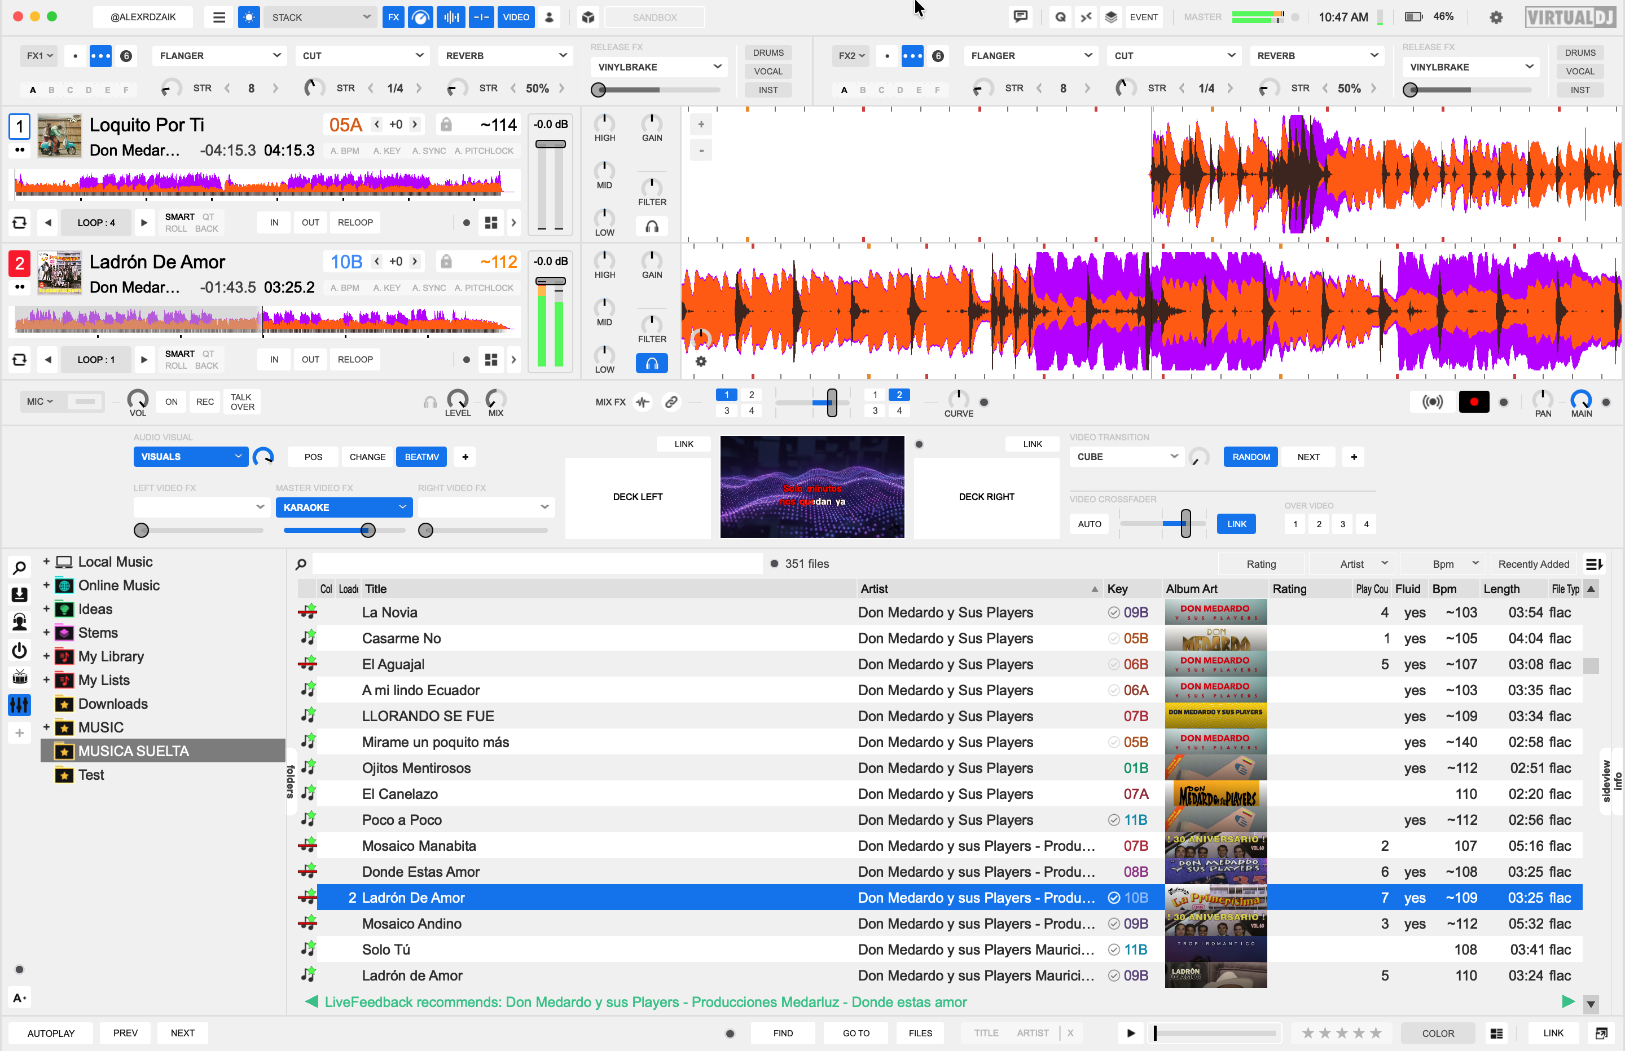Screen dimensions: 1625x1051
Task: Click the browser search magnifier sidebar icon
Action: (x=19, y=567)
